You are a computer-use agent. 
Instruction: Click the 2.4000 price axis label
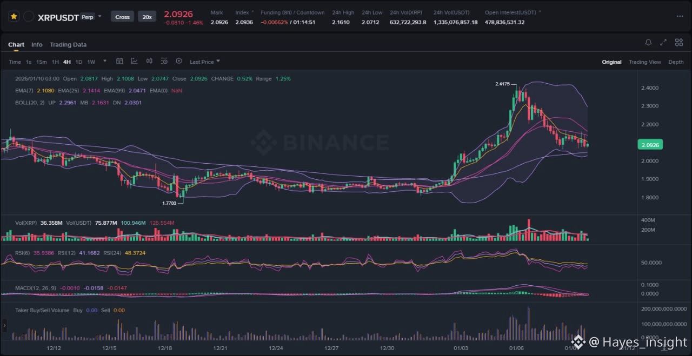click(x=649, y=88)
